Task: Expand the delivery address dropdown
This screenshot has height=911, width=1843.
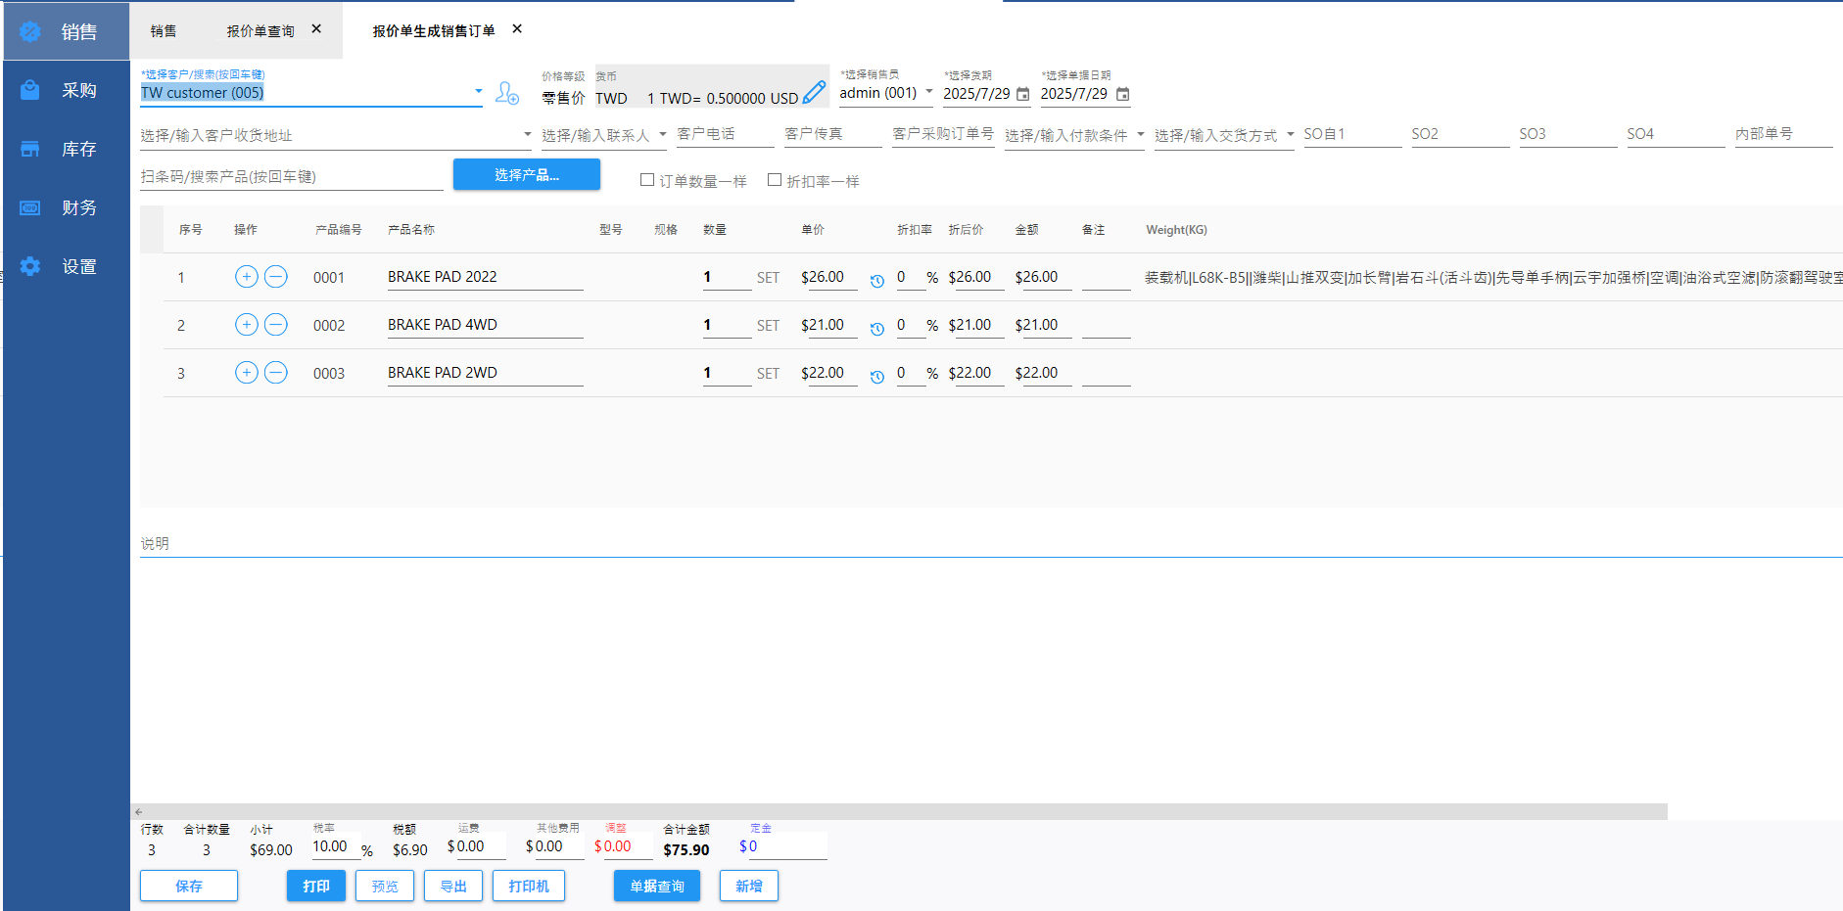Action: (527, 135)
